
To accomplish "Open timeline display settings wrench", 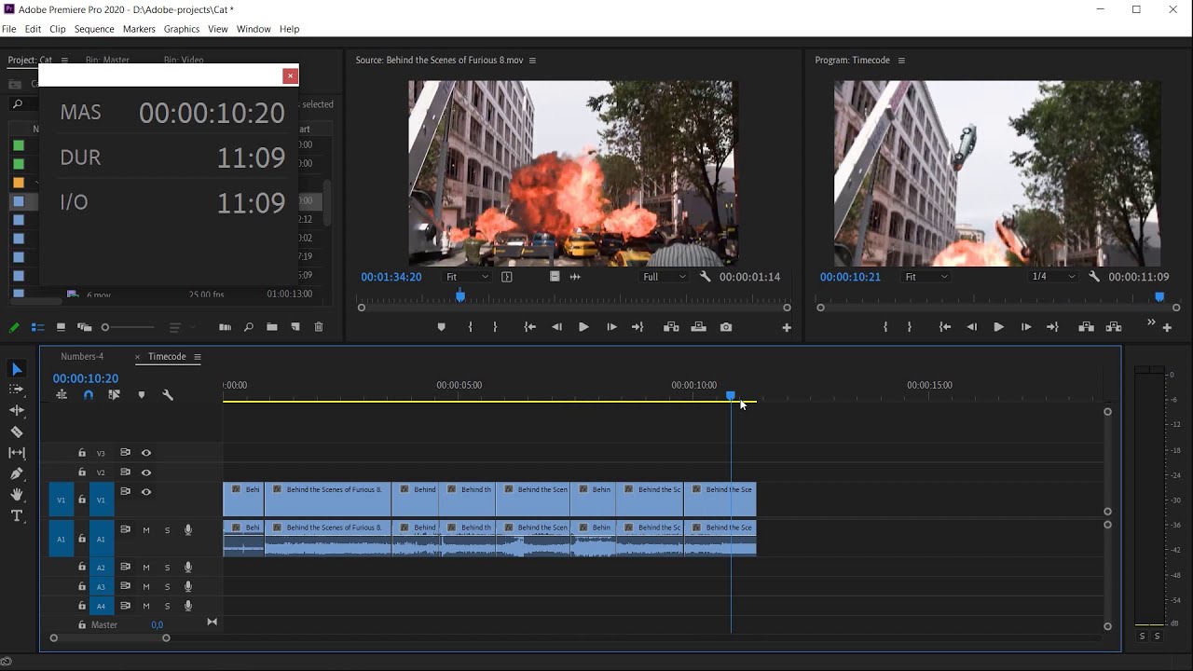I will point(168,395).
